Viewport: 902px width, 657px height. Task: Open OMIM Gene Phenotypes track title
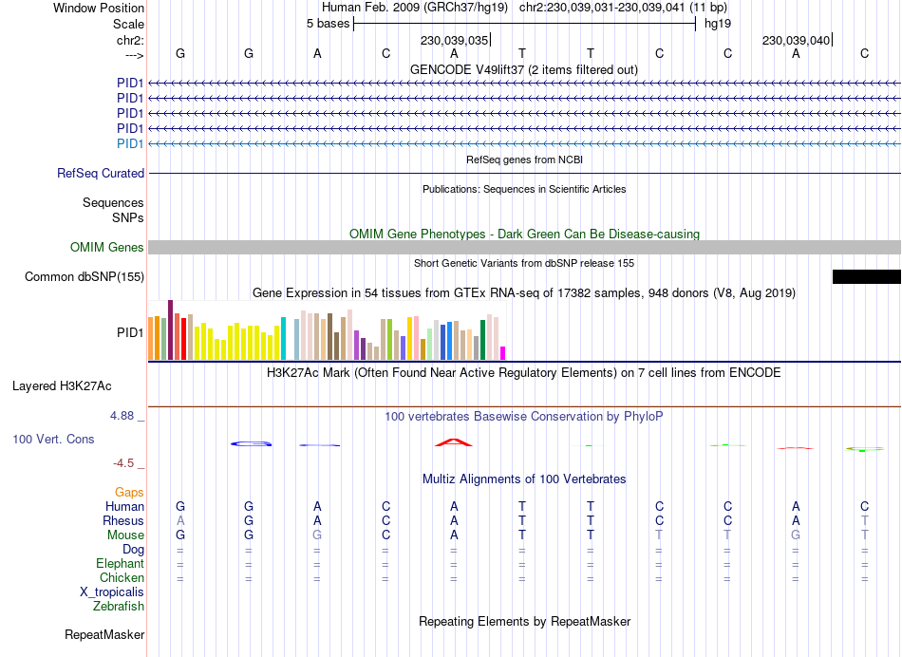click(x=524, y=235)
